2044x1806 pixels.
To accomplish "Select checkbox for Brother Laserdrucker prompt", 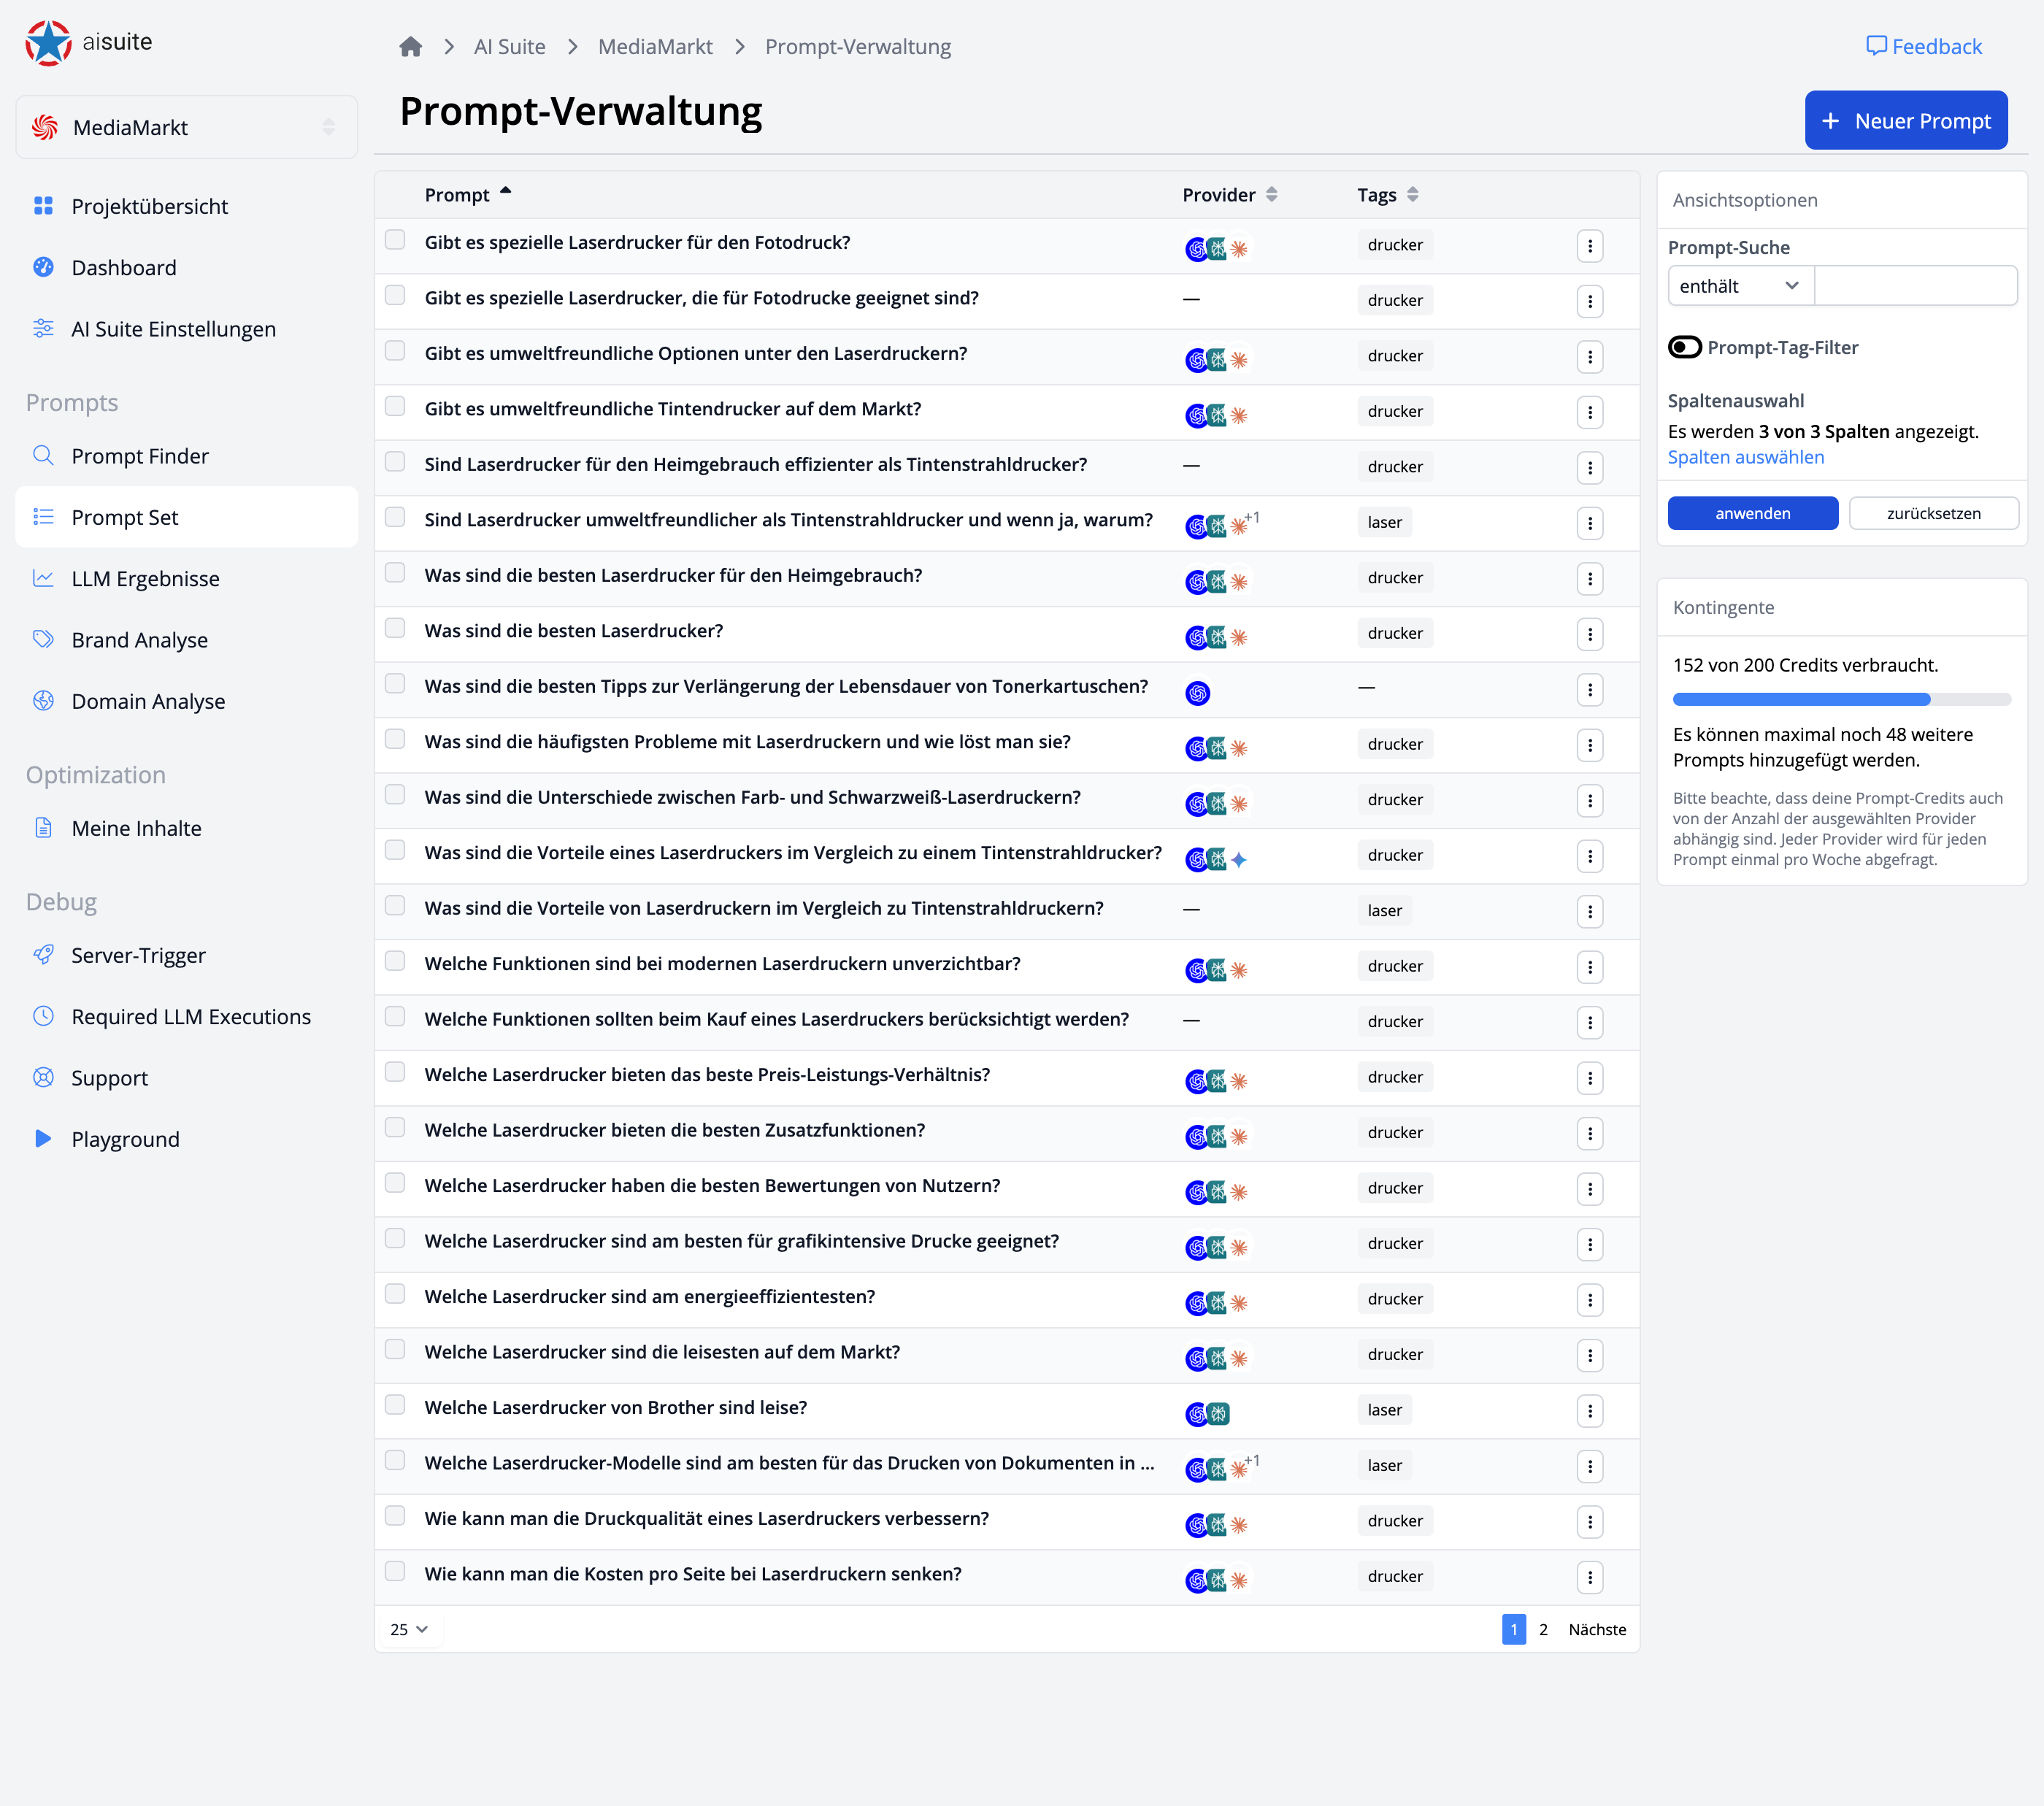I will coord(395,1405).
